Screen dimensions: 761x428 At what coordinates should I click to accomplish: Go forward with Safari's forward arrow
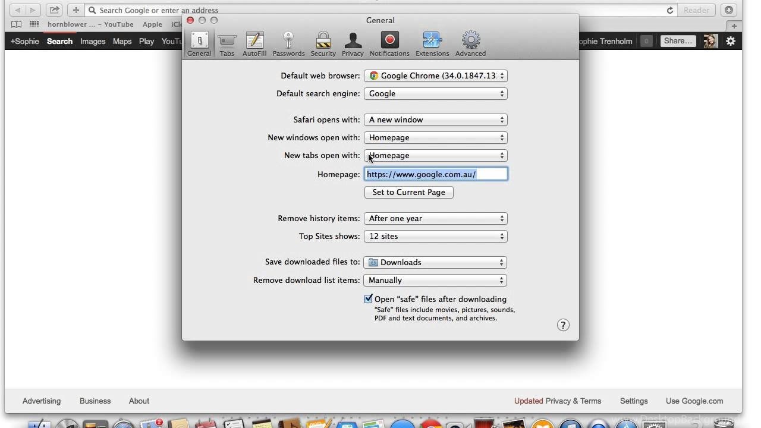point(33,10)
